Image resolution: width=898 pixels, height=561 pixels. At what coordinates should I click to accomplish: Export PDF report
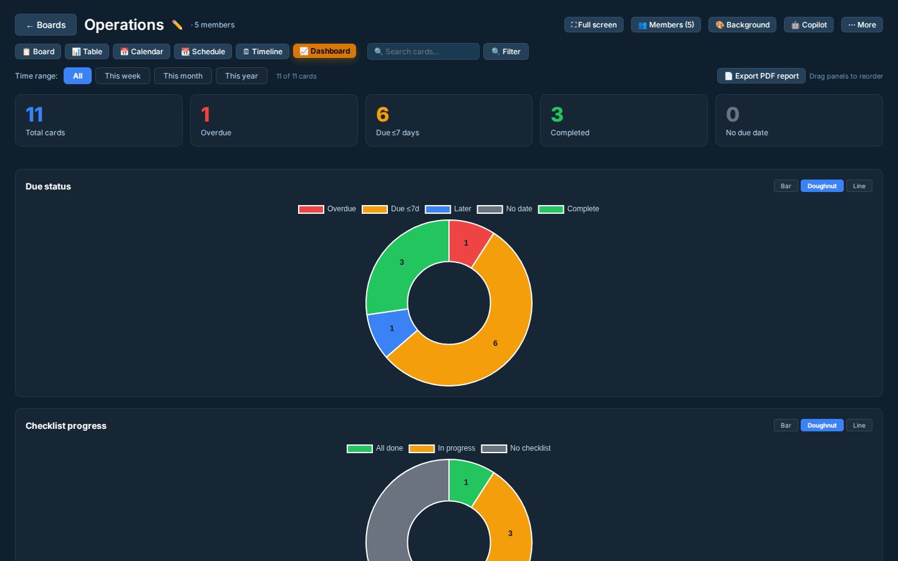(x=761, y=76)
